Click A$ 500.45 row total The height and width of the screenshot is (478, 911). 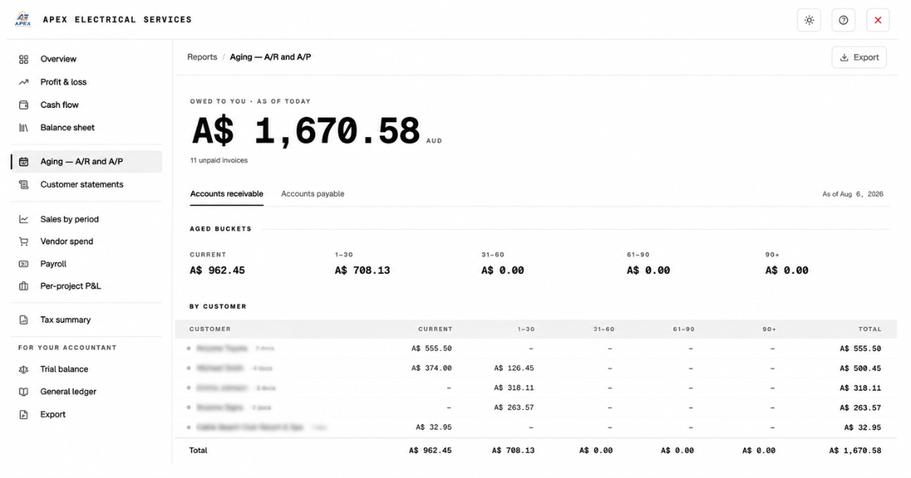[861, 368]
